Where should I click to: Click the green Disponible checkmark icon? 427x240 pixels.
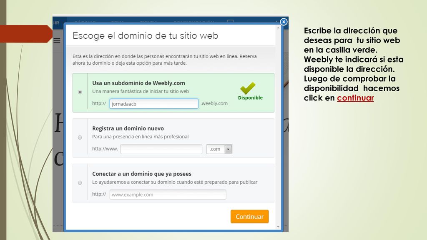248,88
